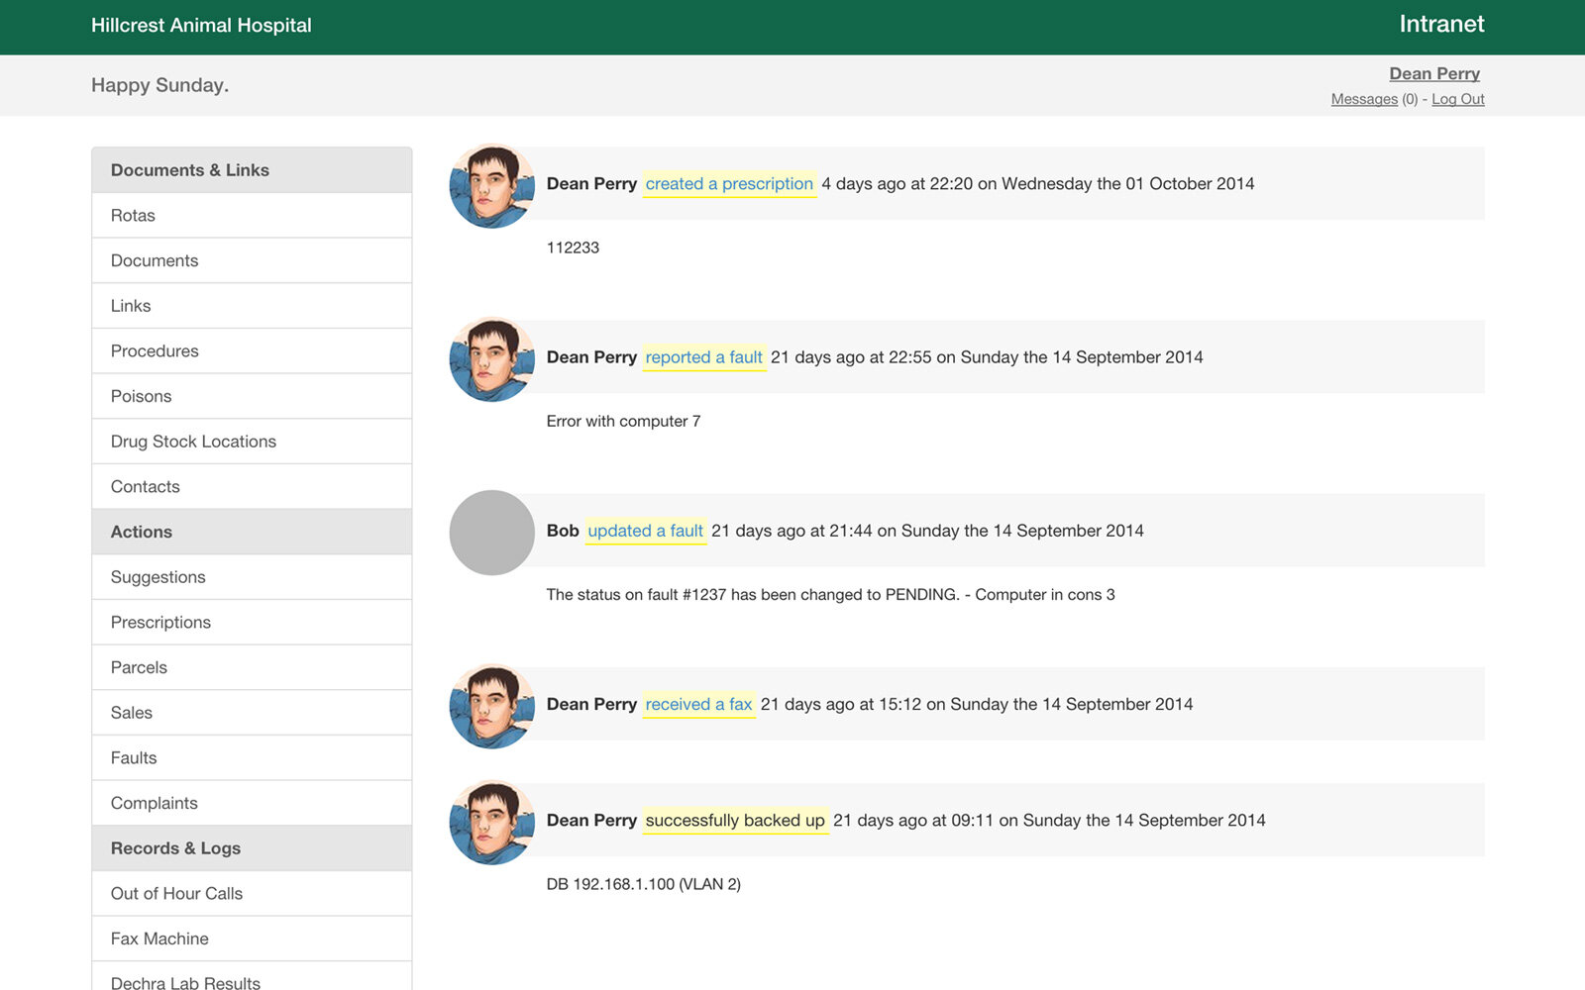Open Dean Perry profile link in header
This screenshot has width=1585, height=990.
click(1434, 74)
